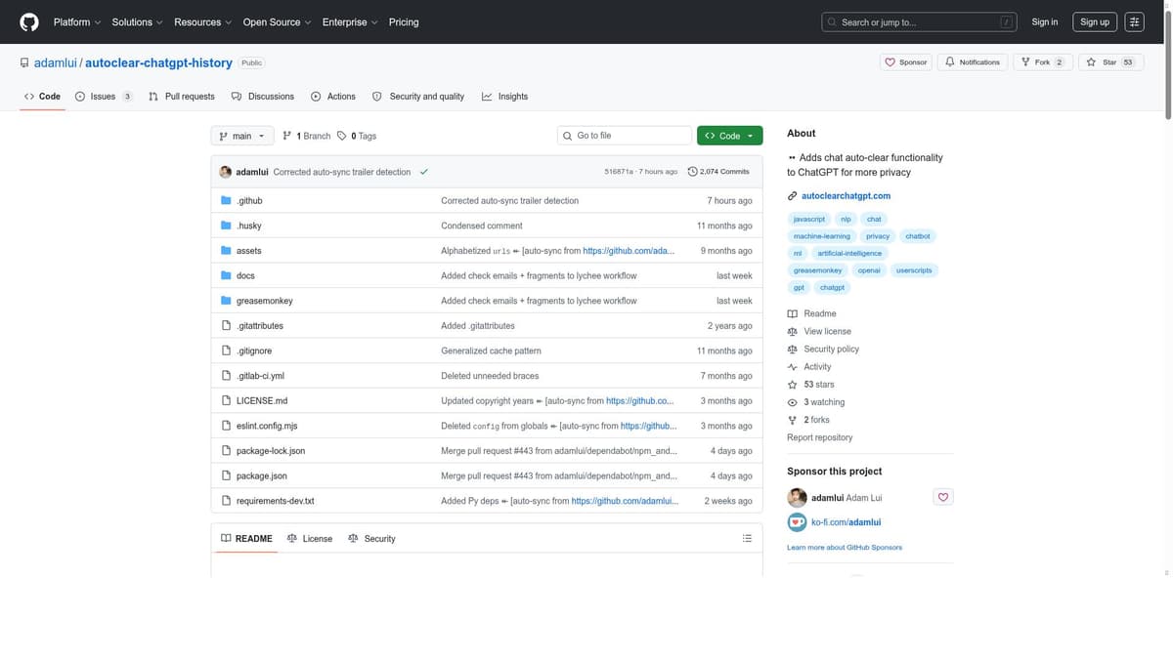This screenshot has width=1173, height=659.
Task: Click the Adam Lui sponsor avatar
Action: pyautogui.click(x=797, y=497)
